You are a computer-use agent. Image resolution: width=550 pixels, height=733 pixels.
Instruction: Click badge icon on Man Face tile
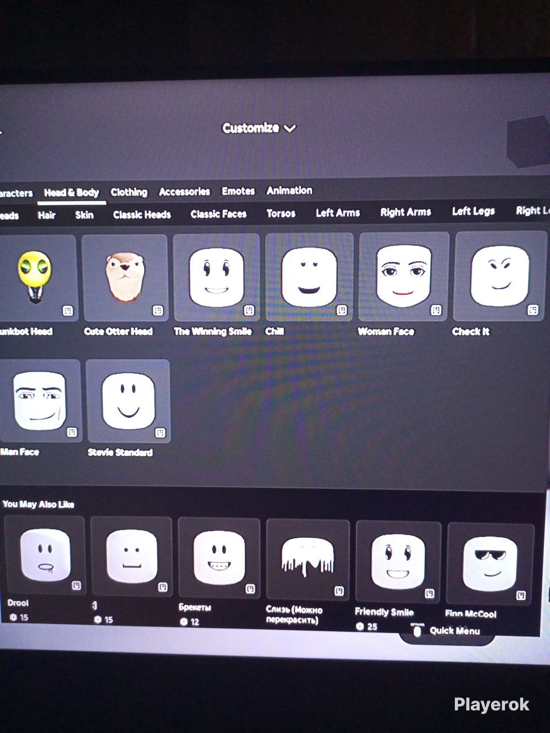72,432
